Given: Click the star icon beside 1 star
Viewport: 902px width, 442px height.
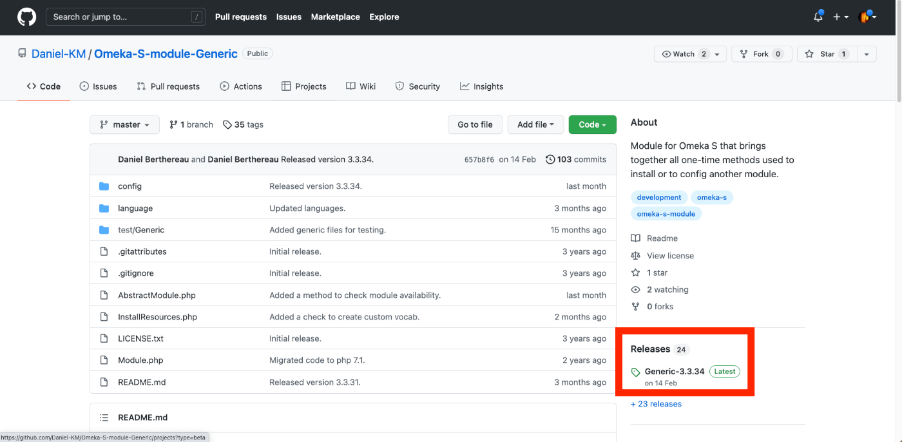Looking at the screenshot, I should click(635, 273).
